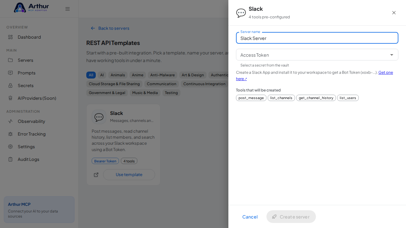406x228 pixels.
Task: Click the Arthur MCP Adapter logo
Action: pos(31,8)
